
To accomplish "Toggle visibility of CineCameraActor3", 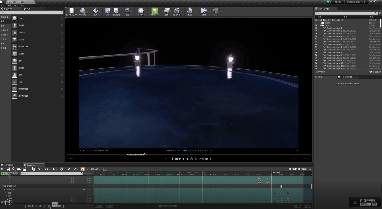I will (316, 33).
